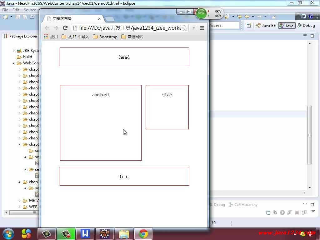Click the Chrome forward button
320x240 pixels.
click(x=56, y=28)
